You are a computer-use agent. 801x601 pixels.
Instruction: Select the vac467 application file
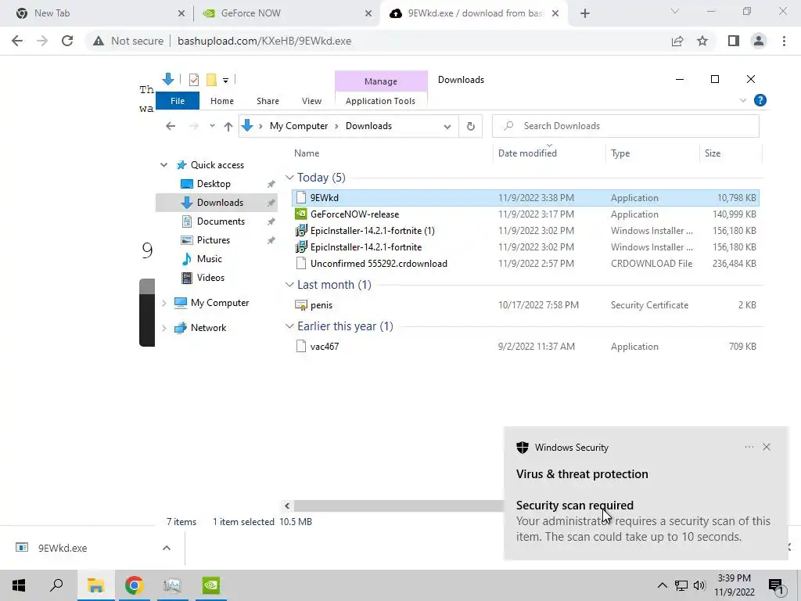pos(525,347)
